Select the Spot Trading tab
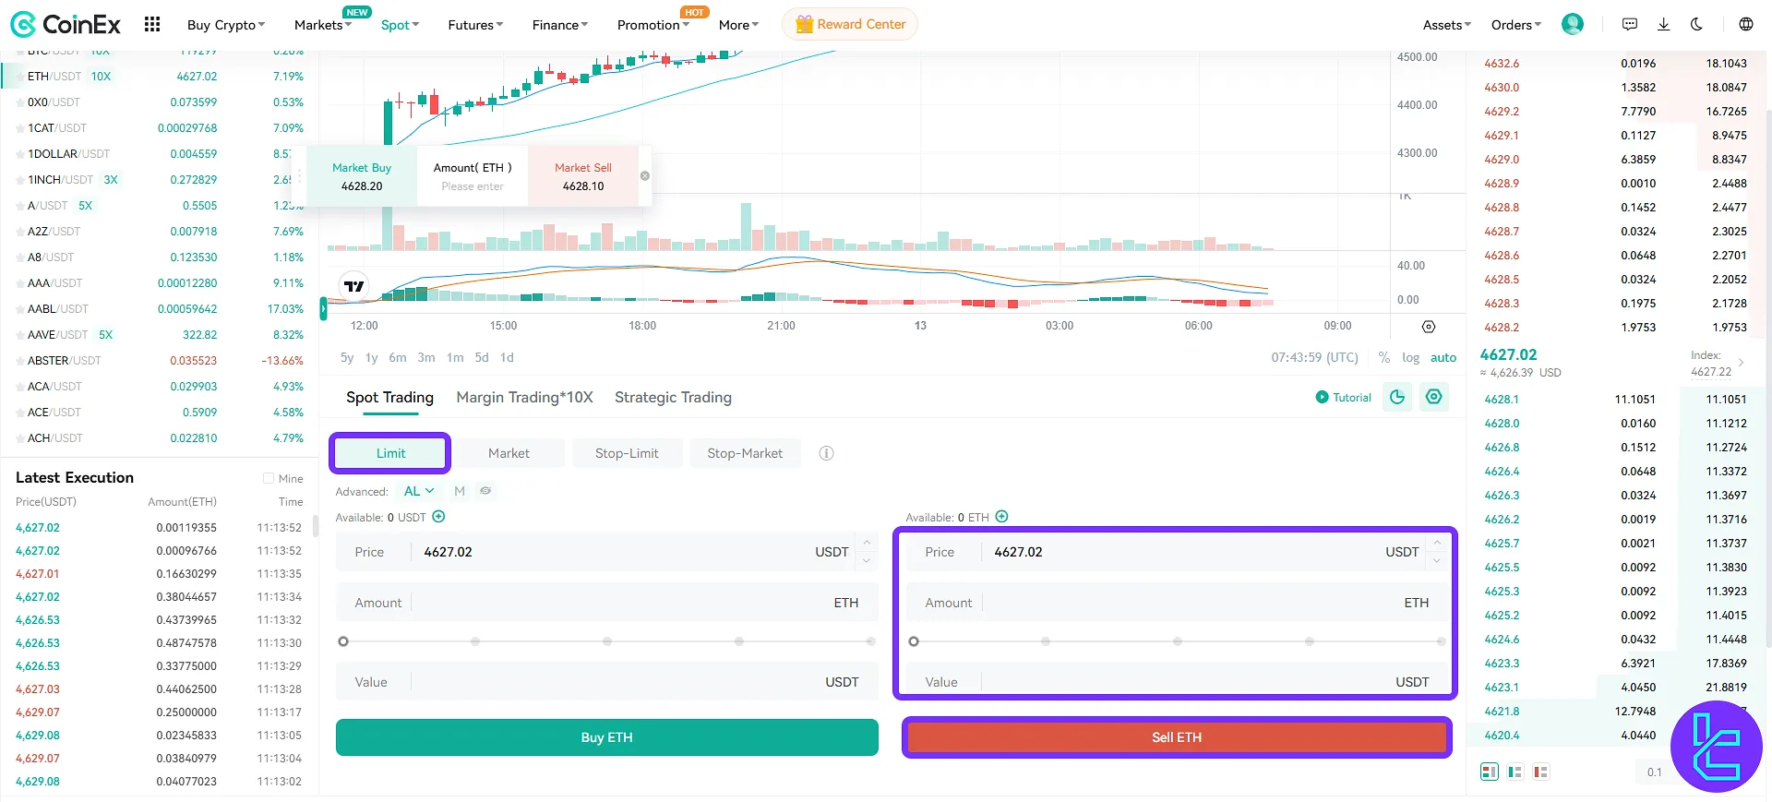 click(389, 397)
